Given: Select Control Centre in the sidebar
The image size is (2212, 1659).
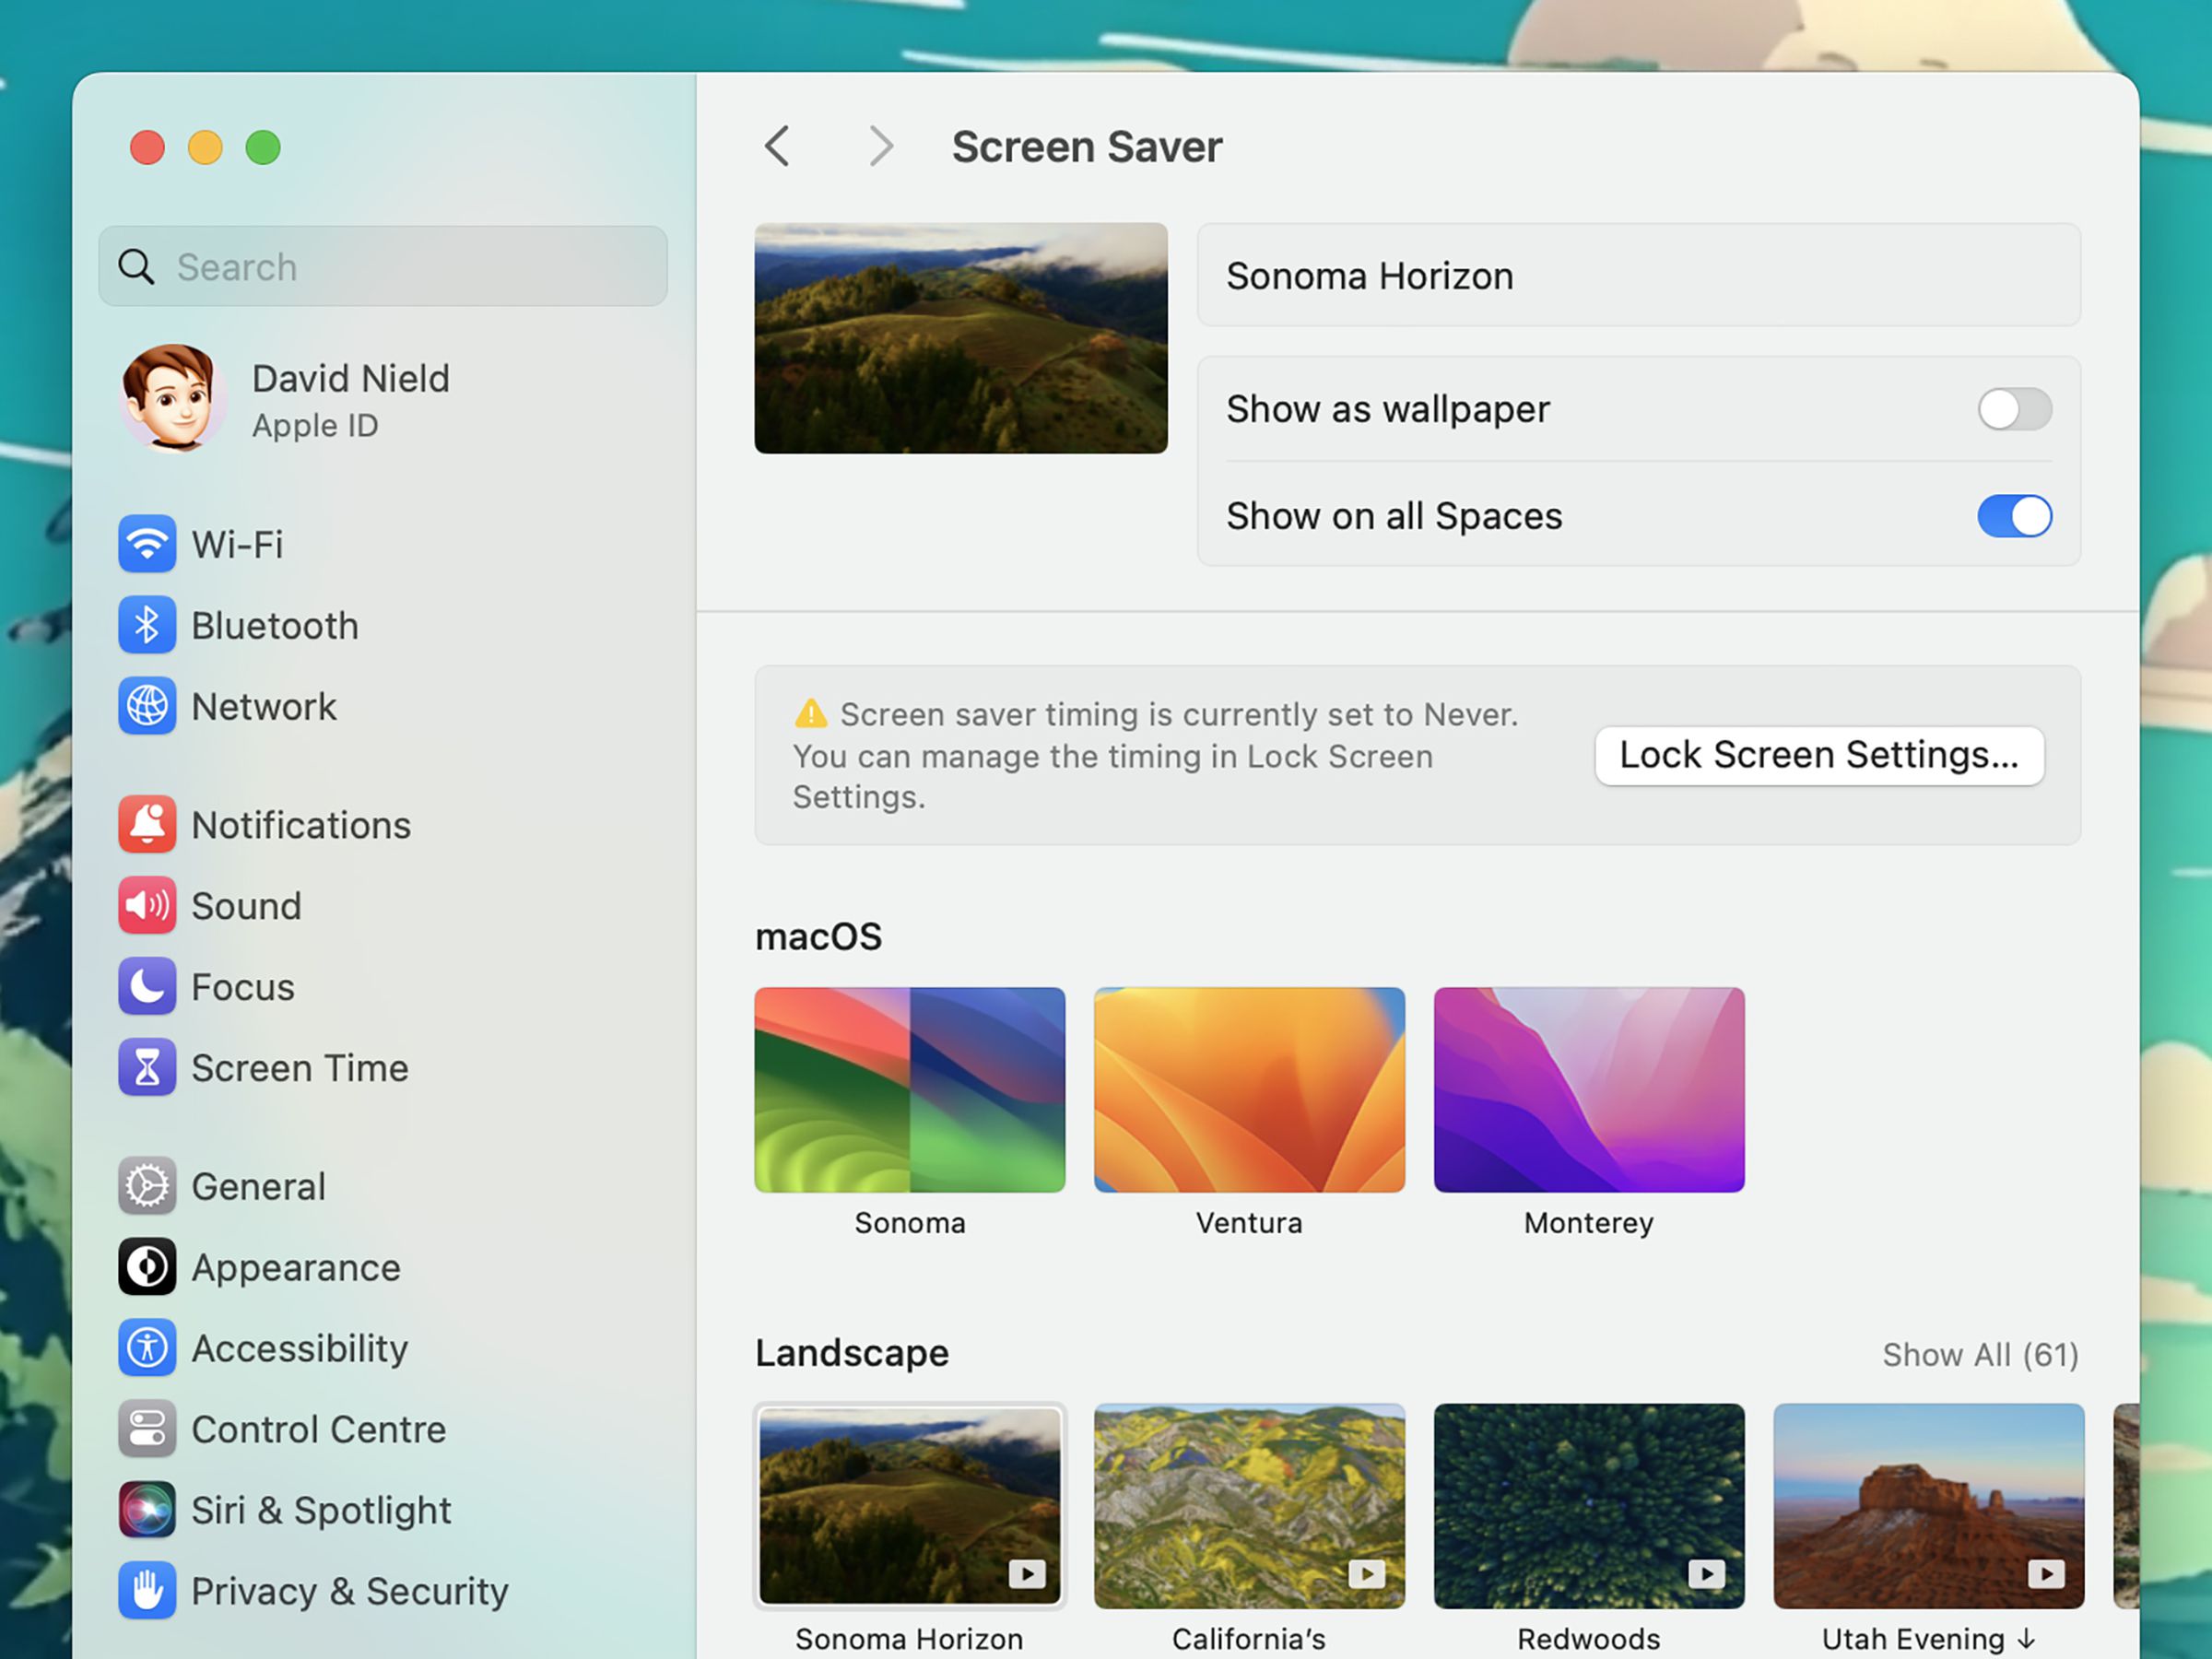Looking at the screenshot, I should click(x=318, y=1429).
